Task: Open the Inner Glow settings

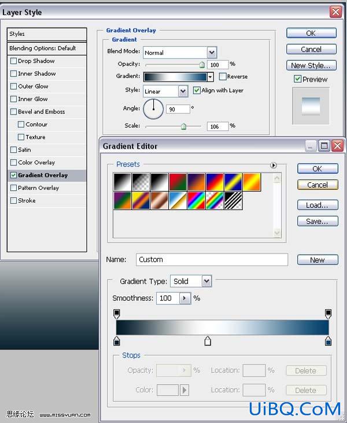Action: coord(32,99)
